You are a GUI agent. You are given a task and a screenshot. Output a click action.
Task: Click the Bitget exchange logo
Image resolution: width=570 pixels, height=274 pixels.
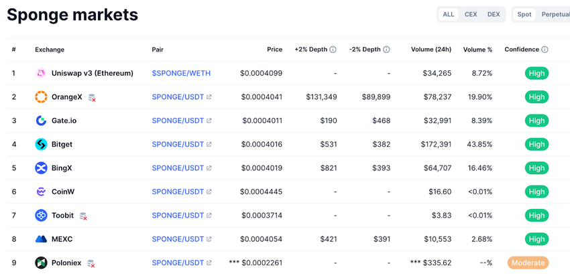point(41,144)
